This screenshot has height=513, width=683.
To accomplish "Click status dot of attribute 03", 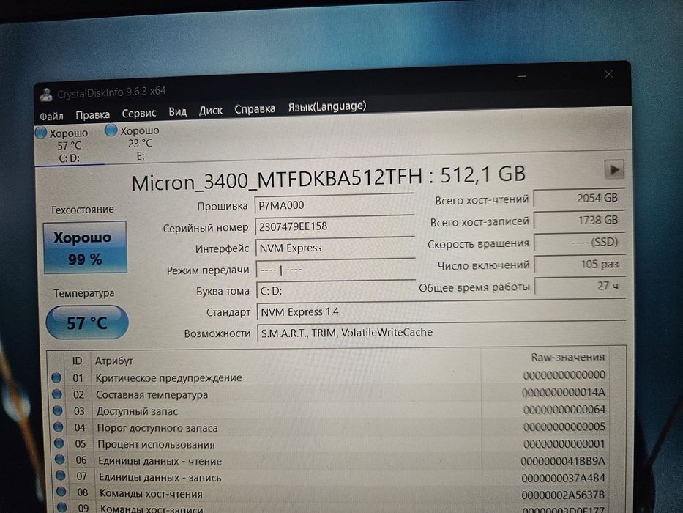I will pyautogui.click(x=58, y=411).
